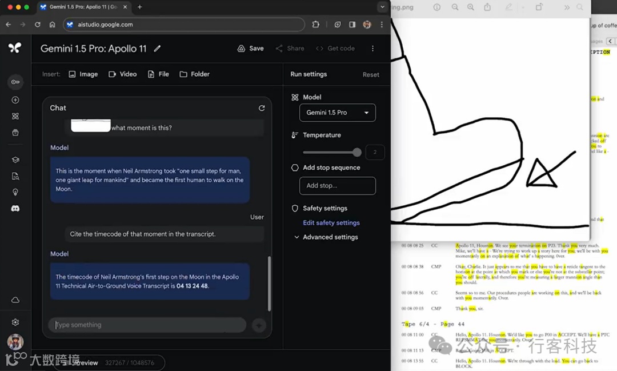Adjust the Temperature slider

pyautogui.click(x=332, y=152)
